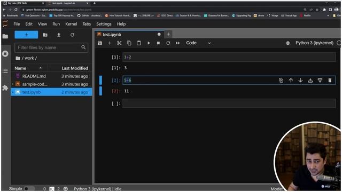The image size is (342, 192).
Task: Move the selected cell down
Action: click(x=300, y=81)
